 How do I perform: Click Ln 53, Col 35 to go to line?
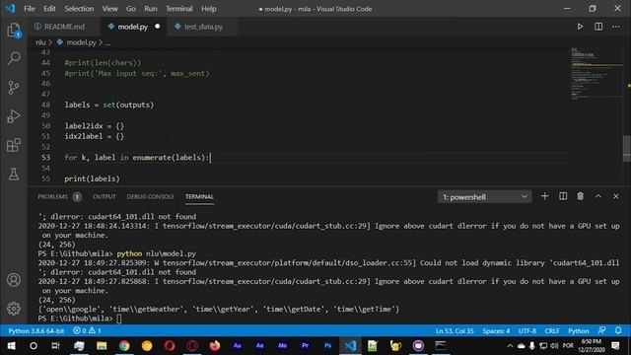(x=455, y=331)
